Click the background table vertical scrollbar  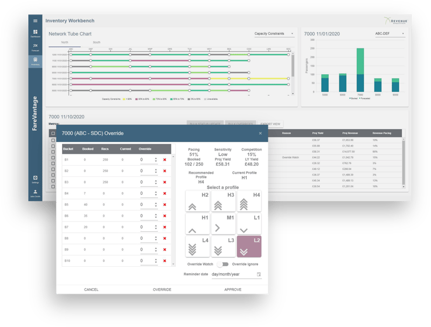click(404, 162)
